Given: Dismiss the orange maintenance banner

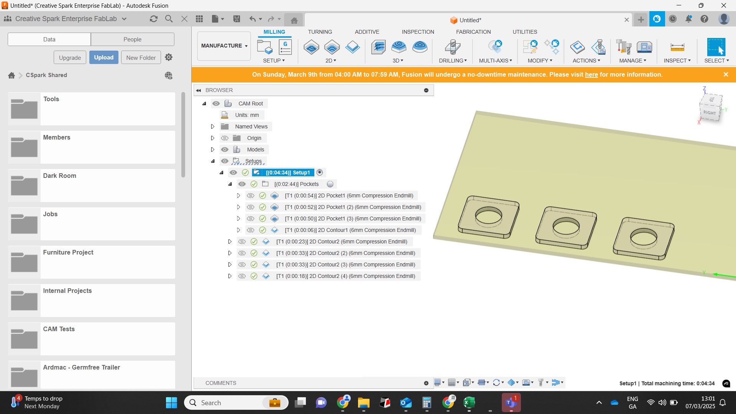Looking at the screenshot, I should (726, 75).
